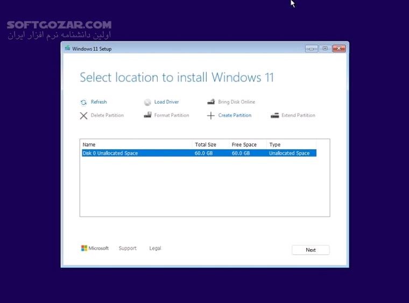409x303 pixels.
Task: Click the Windows 11 Setup title bar icon
Action: point(68,48)
